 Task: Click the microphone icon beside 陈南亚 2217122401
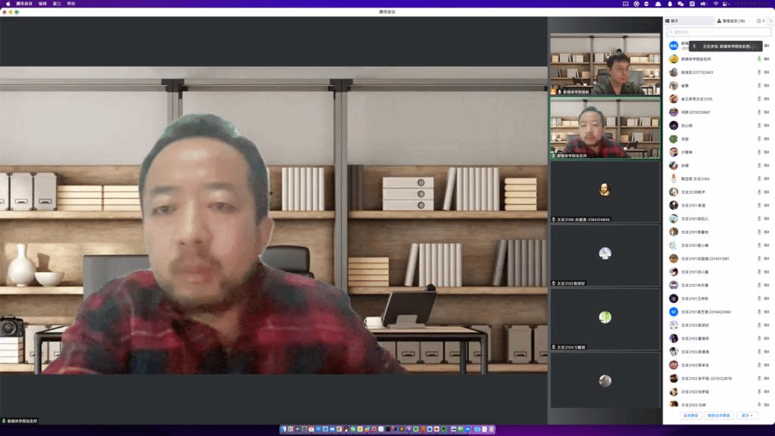758,73
